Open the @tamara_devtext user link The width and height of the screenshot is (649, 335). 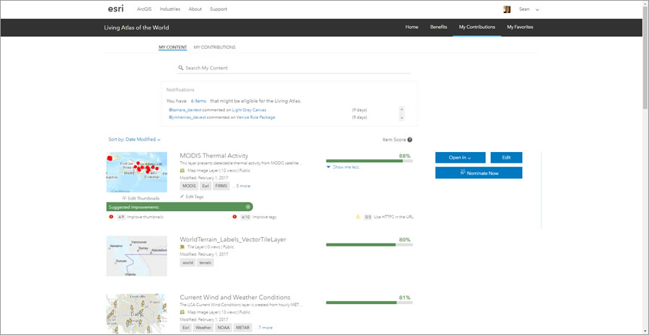[x=185, y=110]
